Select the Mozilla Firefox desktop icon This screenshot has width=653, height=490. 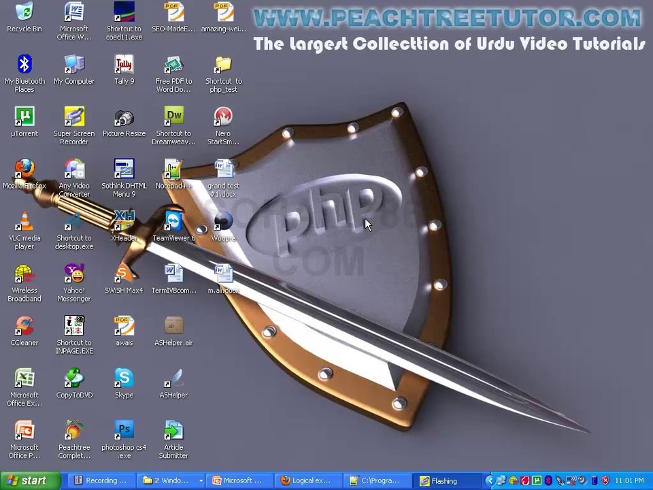(x=24, y=175)
